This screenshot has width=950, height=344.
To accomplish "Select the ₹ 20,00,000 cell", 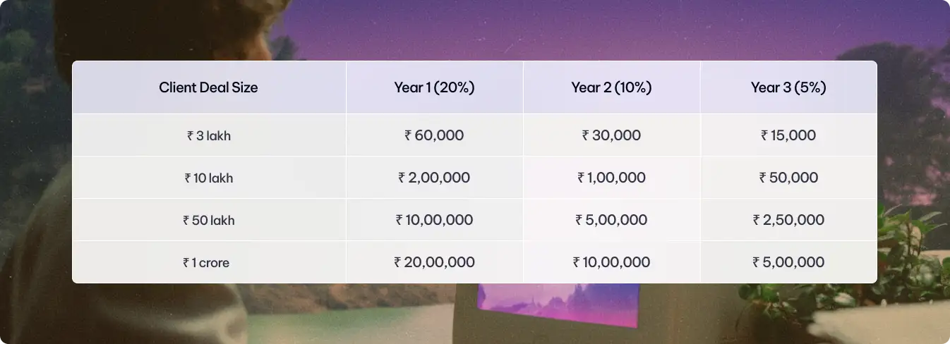I will click(434, 262).
